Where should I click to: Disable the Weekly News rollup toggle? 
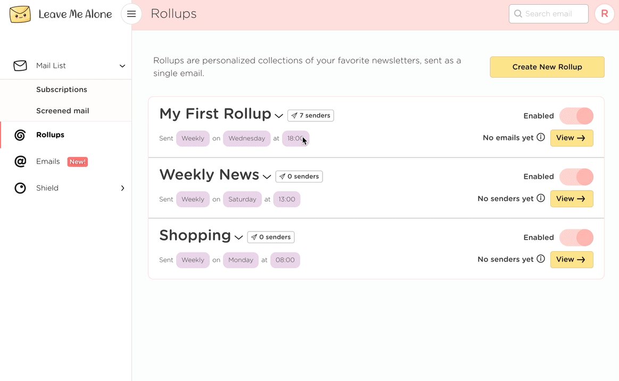click(x=576, y=177)
